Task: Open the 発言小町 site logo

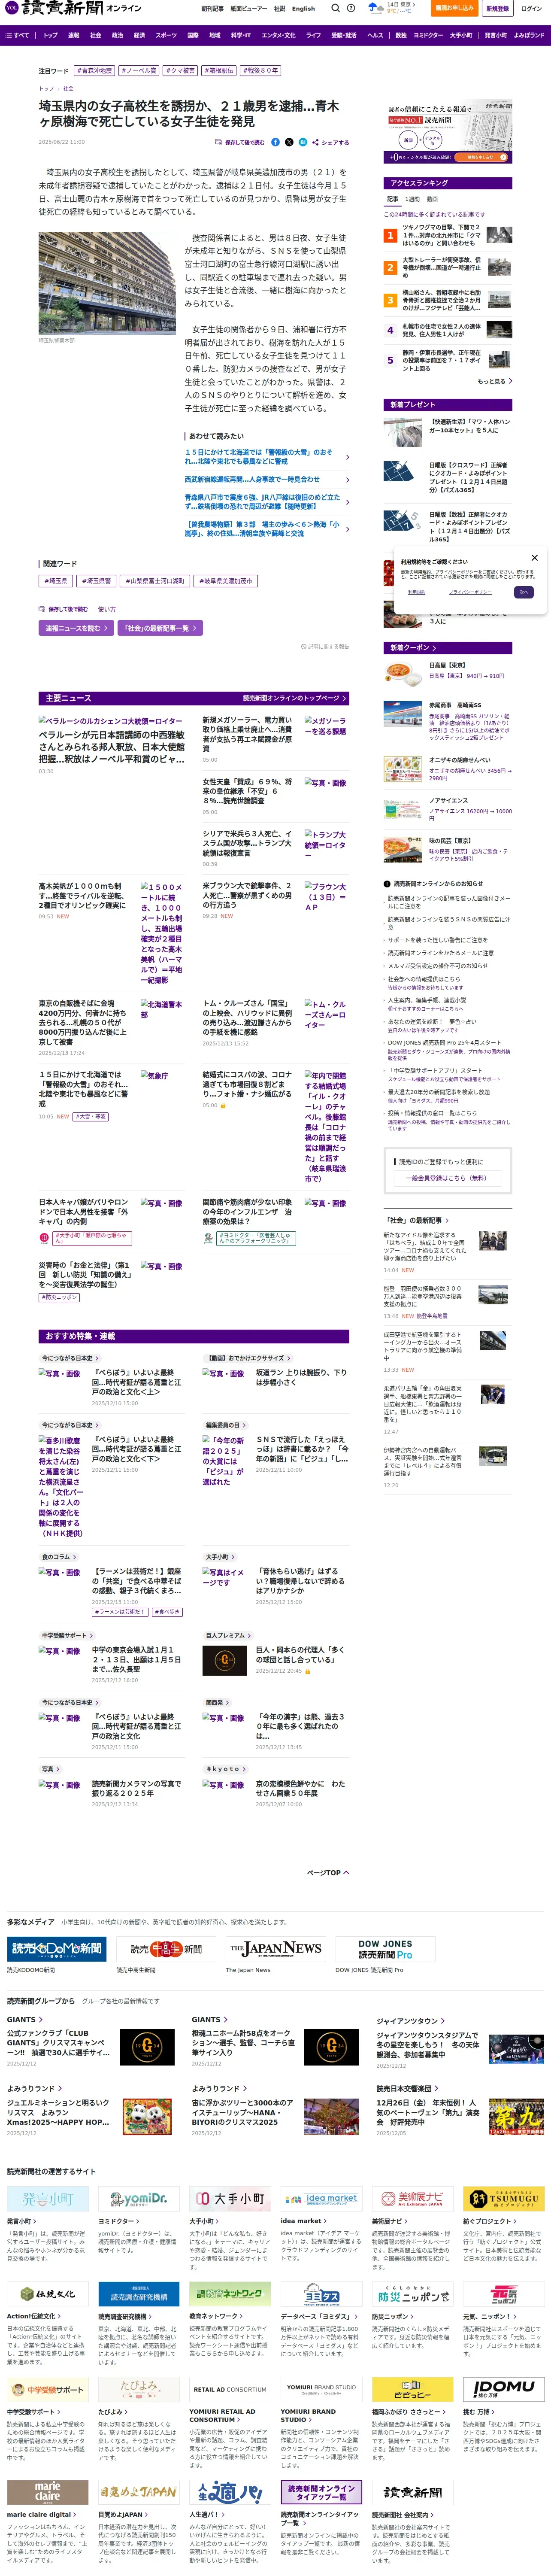Action: click(x=48, y=2199)
